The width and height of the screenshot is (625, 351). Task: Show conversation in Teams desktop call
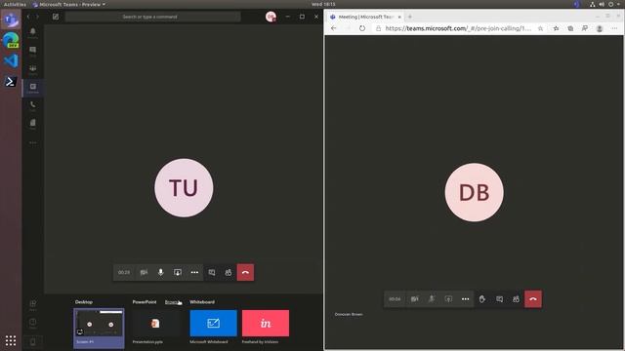pyautogui.click(x=212, y=273)
